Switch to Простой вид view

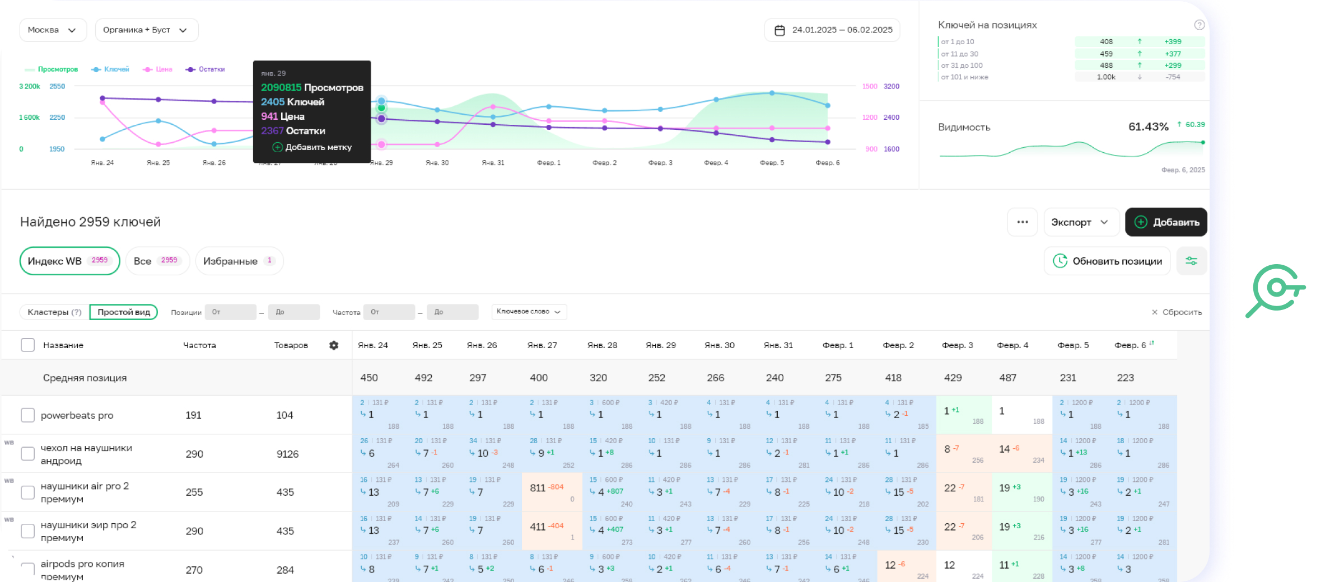124,312
